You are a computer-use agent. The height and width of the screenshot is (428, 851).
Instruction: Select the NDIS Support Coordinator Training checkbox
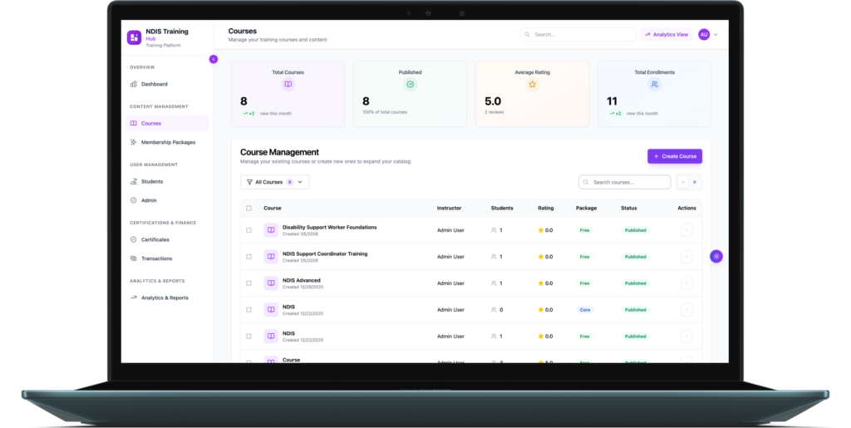coord(248,257)
